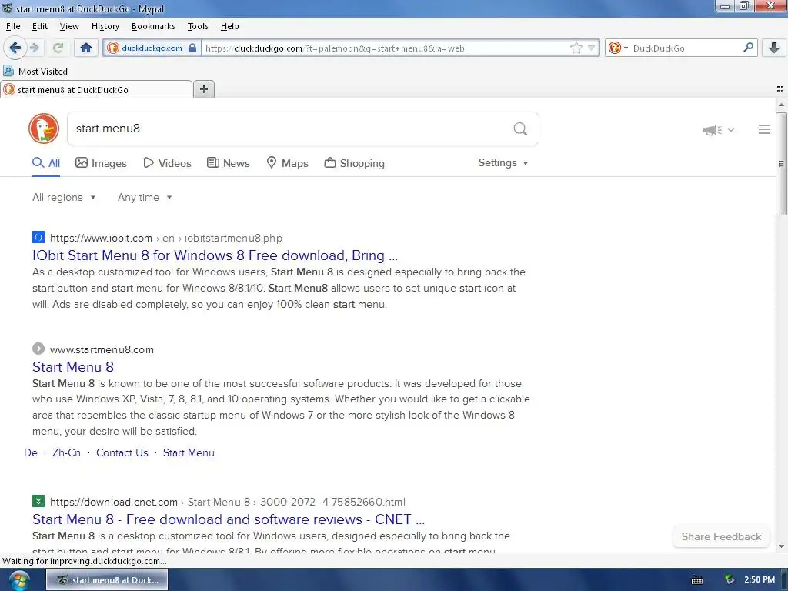
Task: Open the Help menu
Action: point(229,26)
